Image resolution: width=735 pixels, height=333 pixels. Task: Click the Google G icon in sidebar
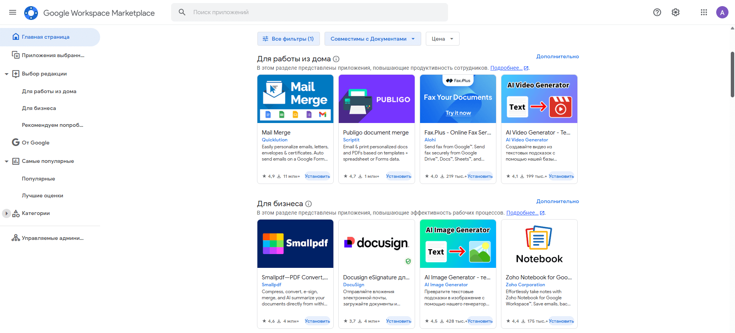point(16,143)
